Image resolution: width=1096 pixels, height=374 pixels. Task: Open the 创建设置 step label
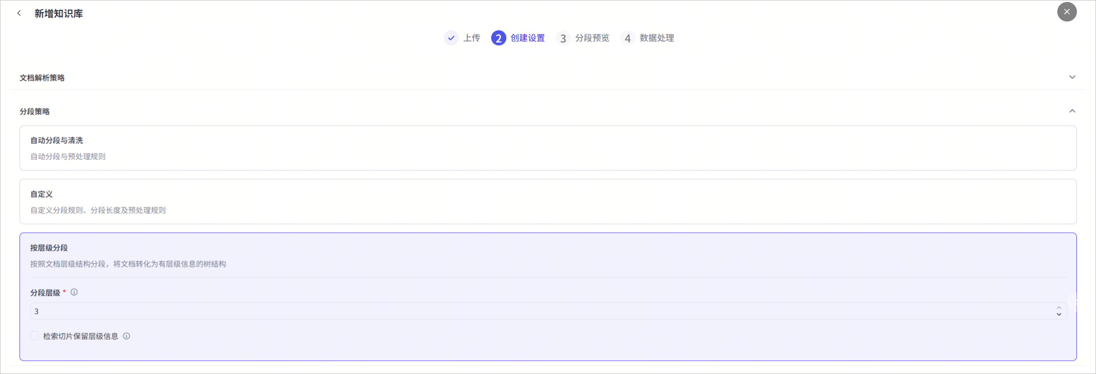[x=527, y=38]
